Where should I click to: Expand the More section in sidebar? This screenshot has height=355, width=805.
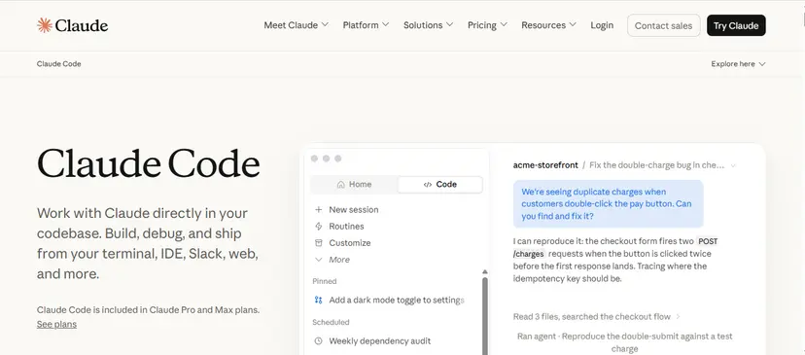point(332,260)
